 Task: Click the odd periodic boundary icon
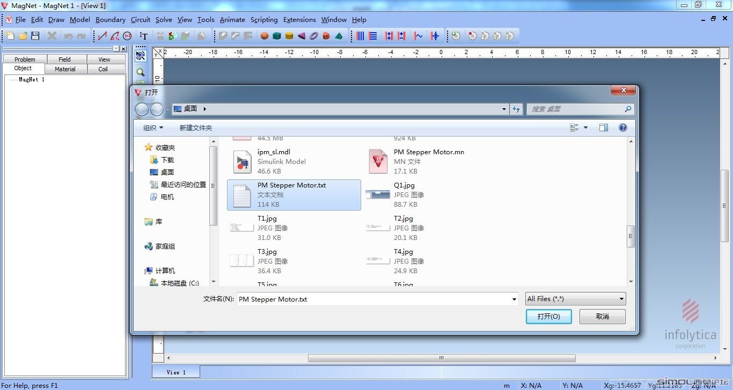pos(401,36)
